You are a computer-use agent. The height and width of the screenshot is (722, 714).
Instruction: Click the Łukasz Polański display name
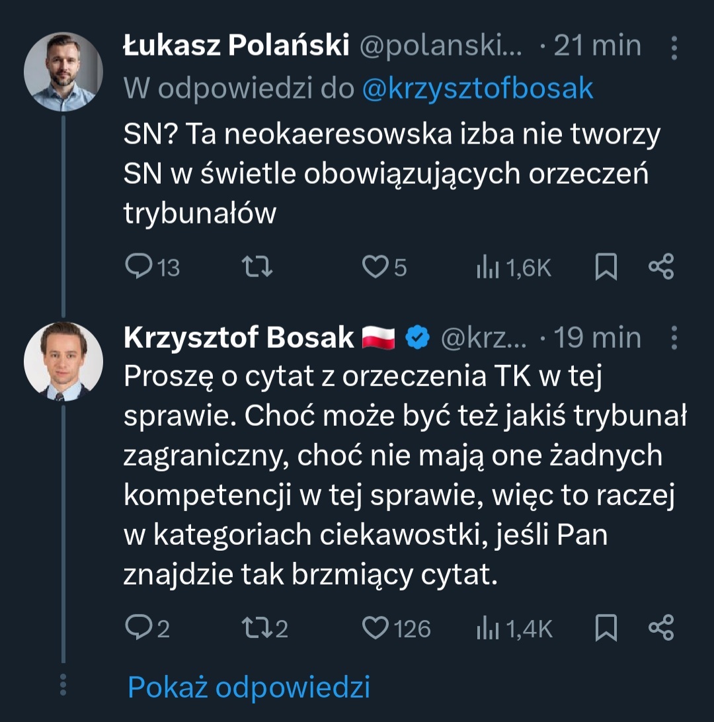235,46
